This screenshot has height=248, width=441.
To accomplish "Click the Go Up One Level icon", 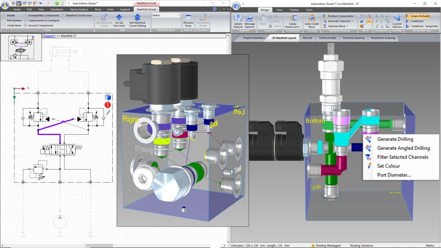I will pos(119,18).
